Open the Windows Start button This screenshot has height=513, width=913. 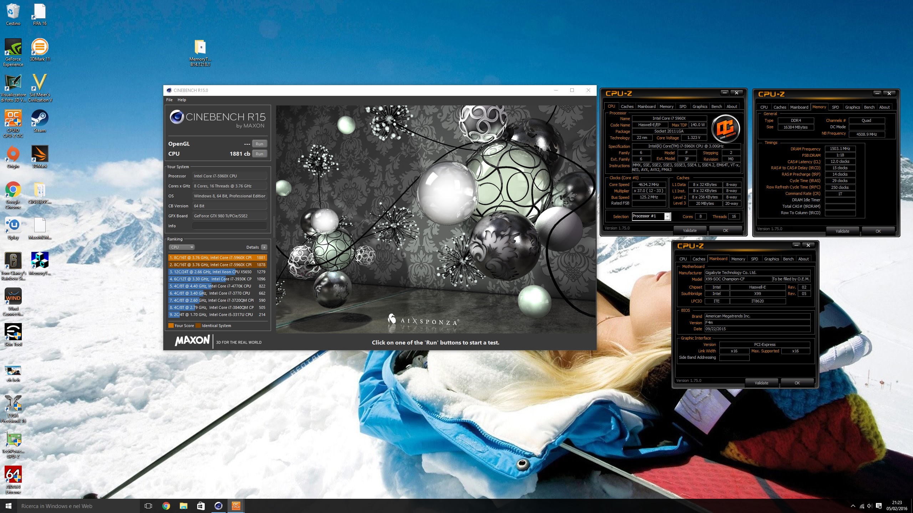9,506
